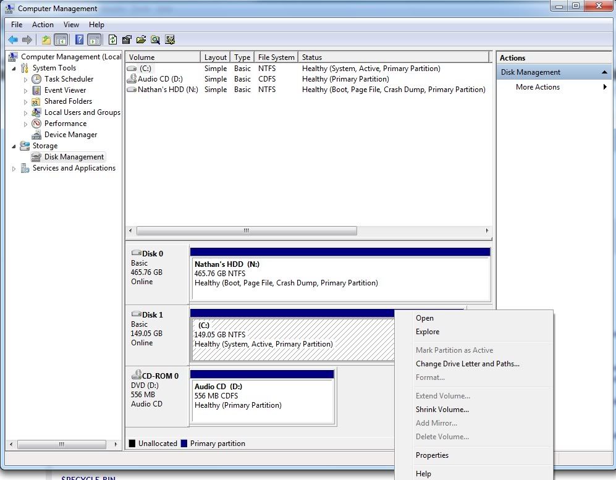Click the Up one level folder icon

click(x=46, y=40)
